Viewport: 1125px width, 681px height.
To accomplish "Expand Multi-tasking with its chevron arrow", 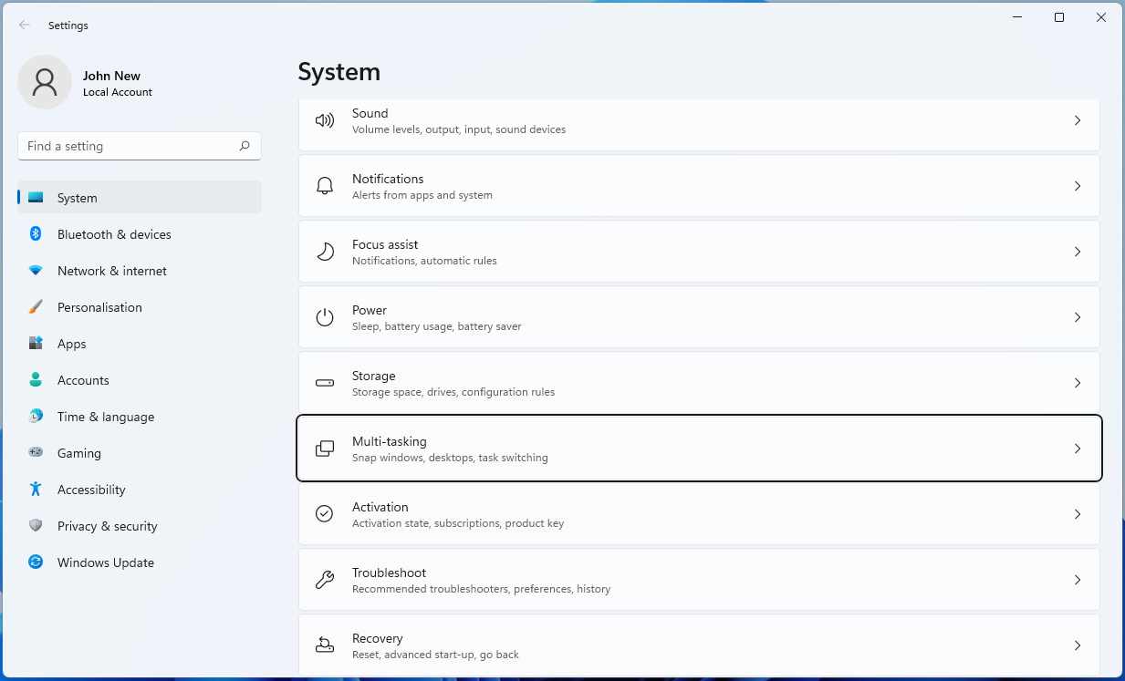I will pyautogui.click(x=1077, y=449).
